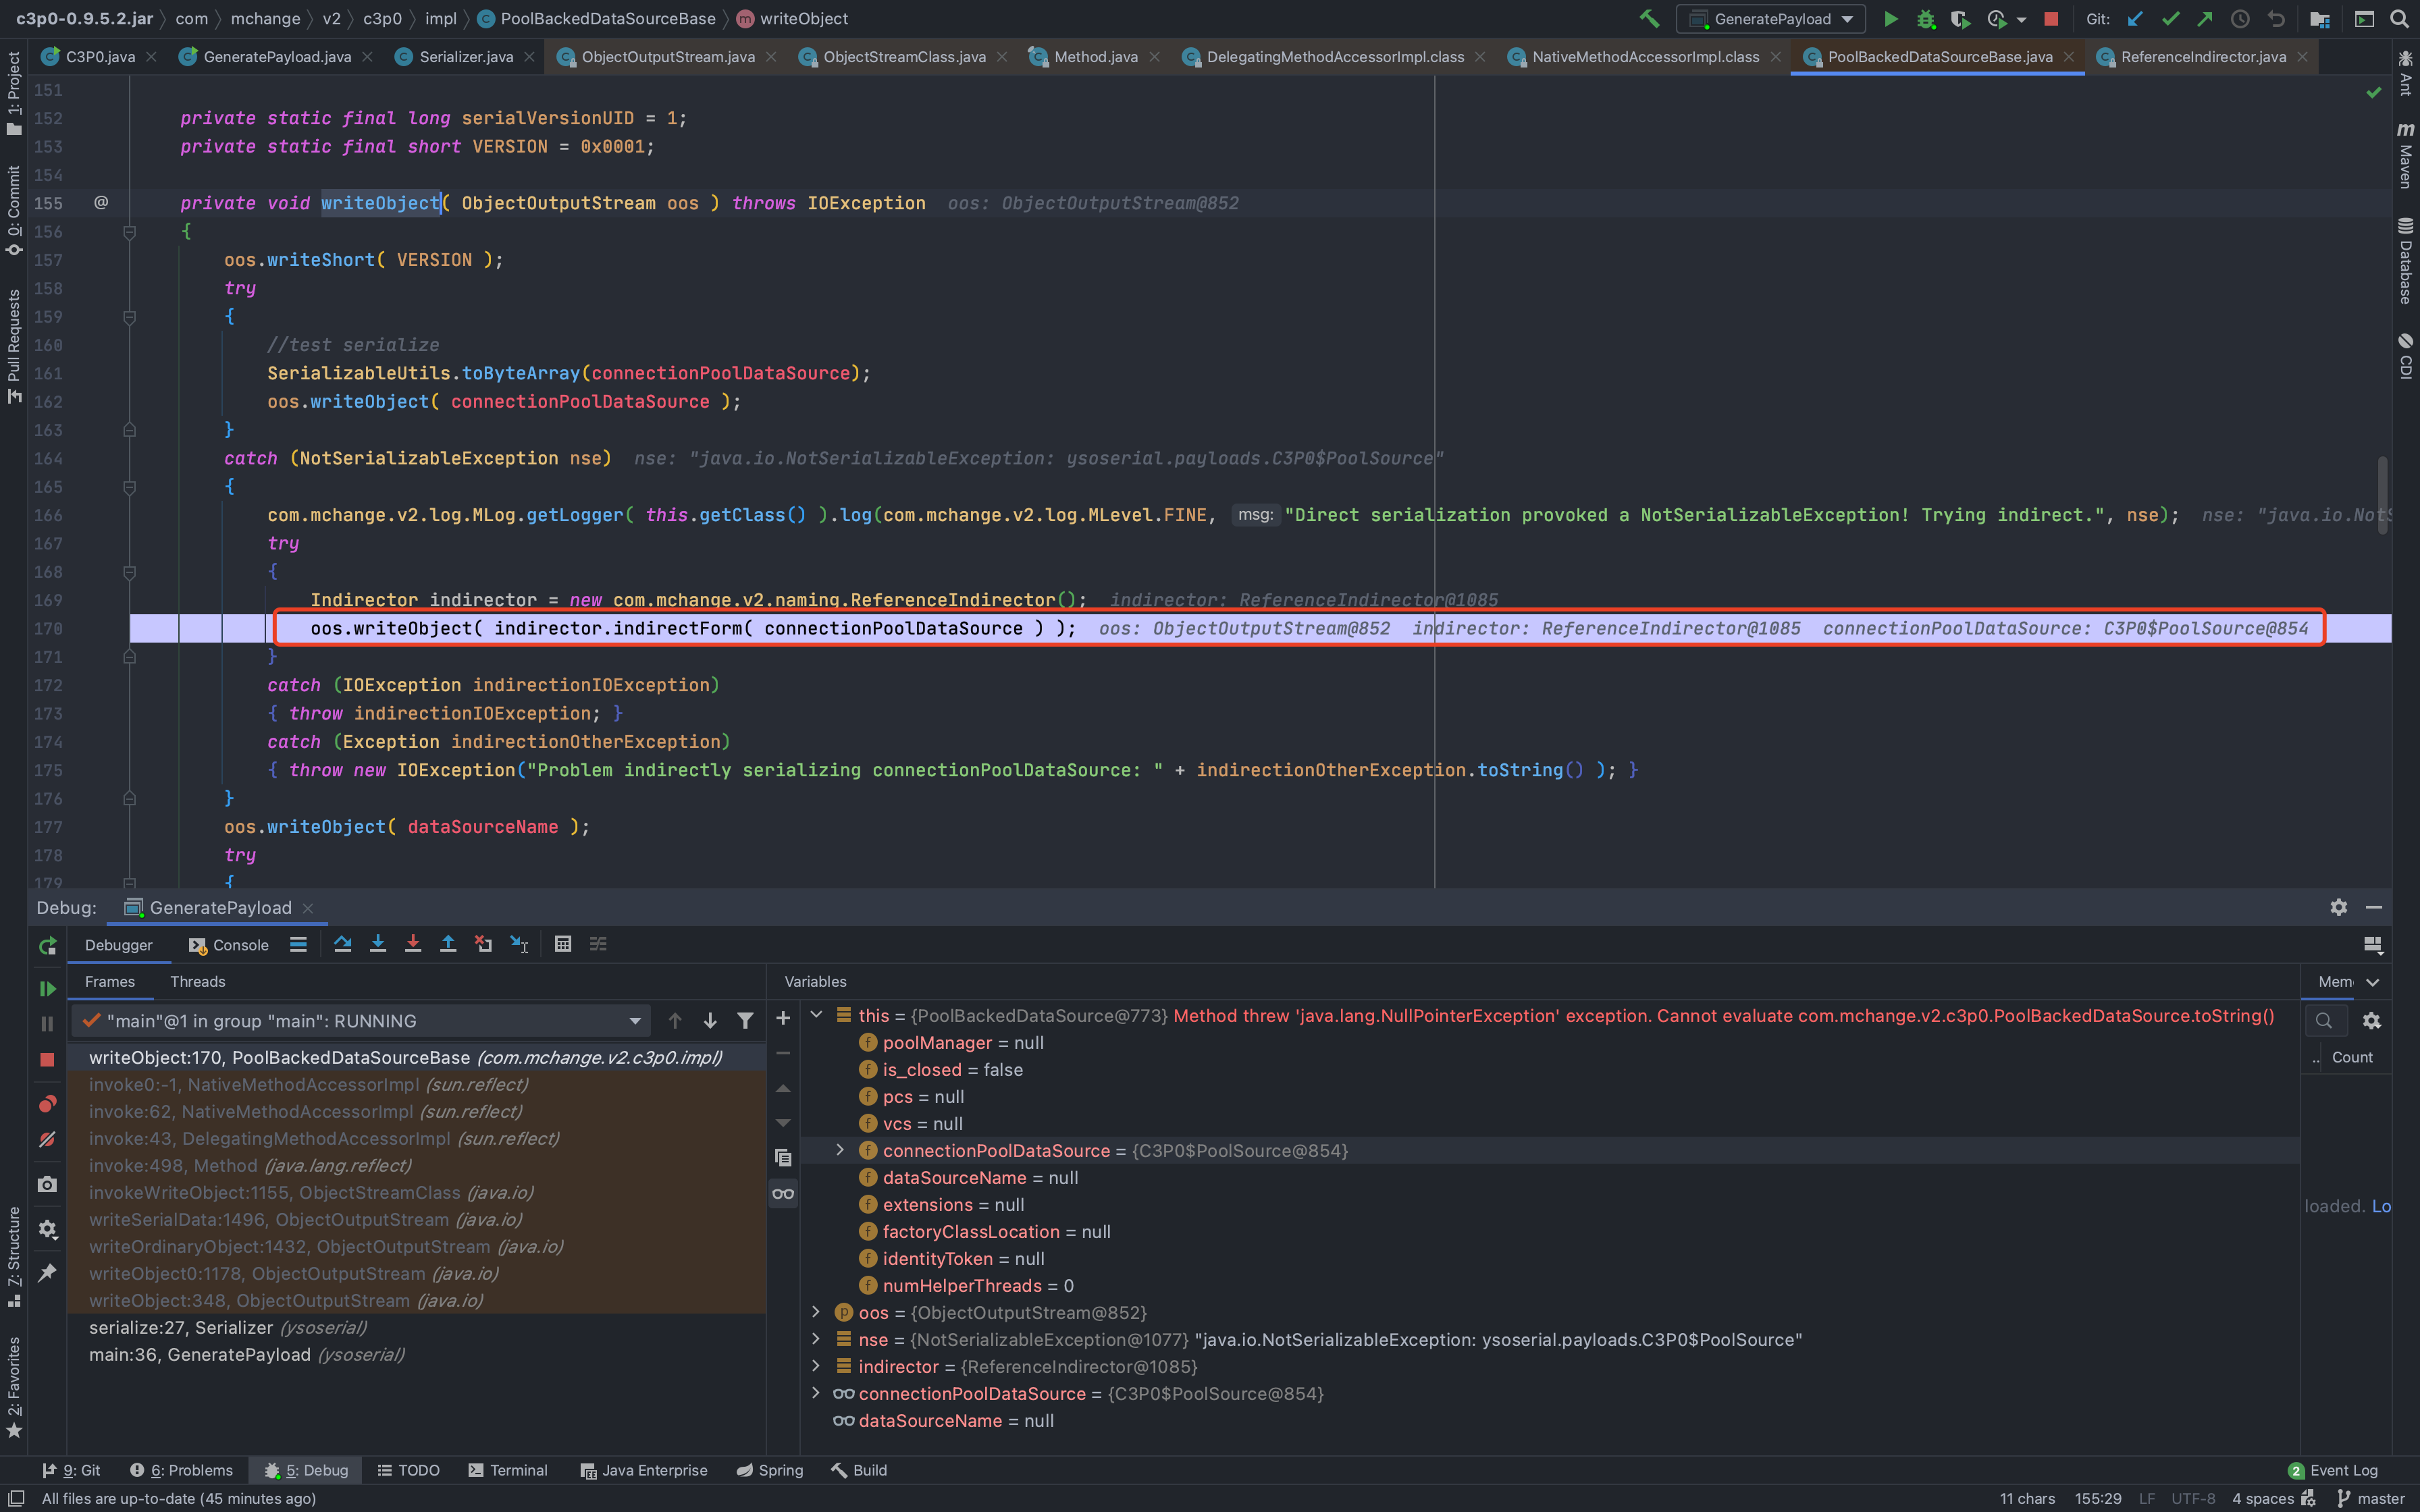Screen dimensions: 2420x1512
Task: Open View Breakpoints red circles icon
Action: point(47,1104)
